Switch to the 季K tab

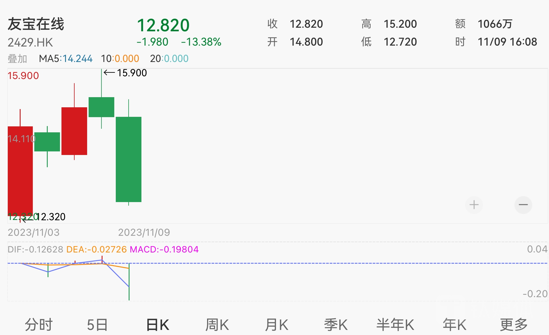click(336, 325)
